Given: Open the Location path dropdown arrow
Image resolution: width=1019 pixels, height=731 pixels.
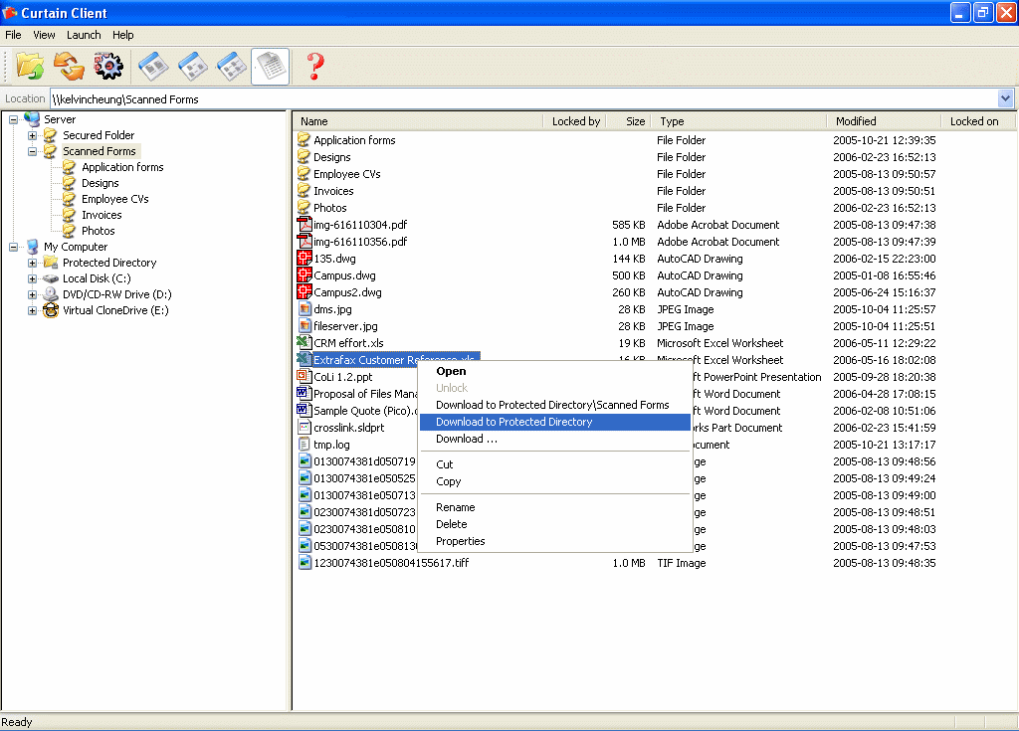Looking at the screenshot, I should [1005, 98].
